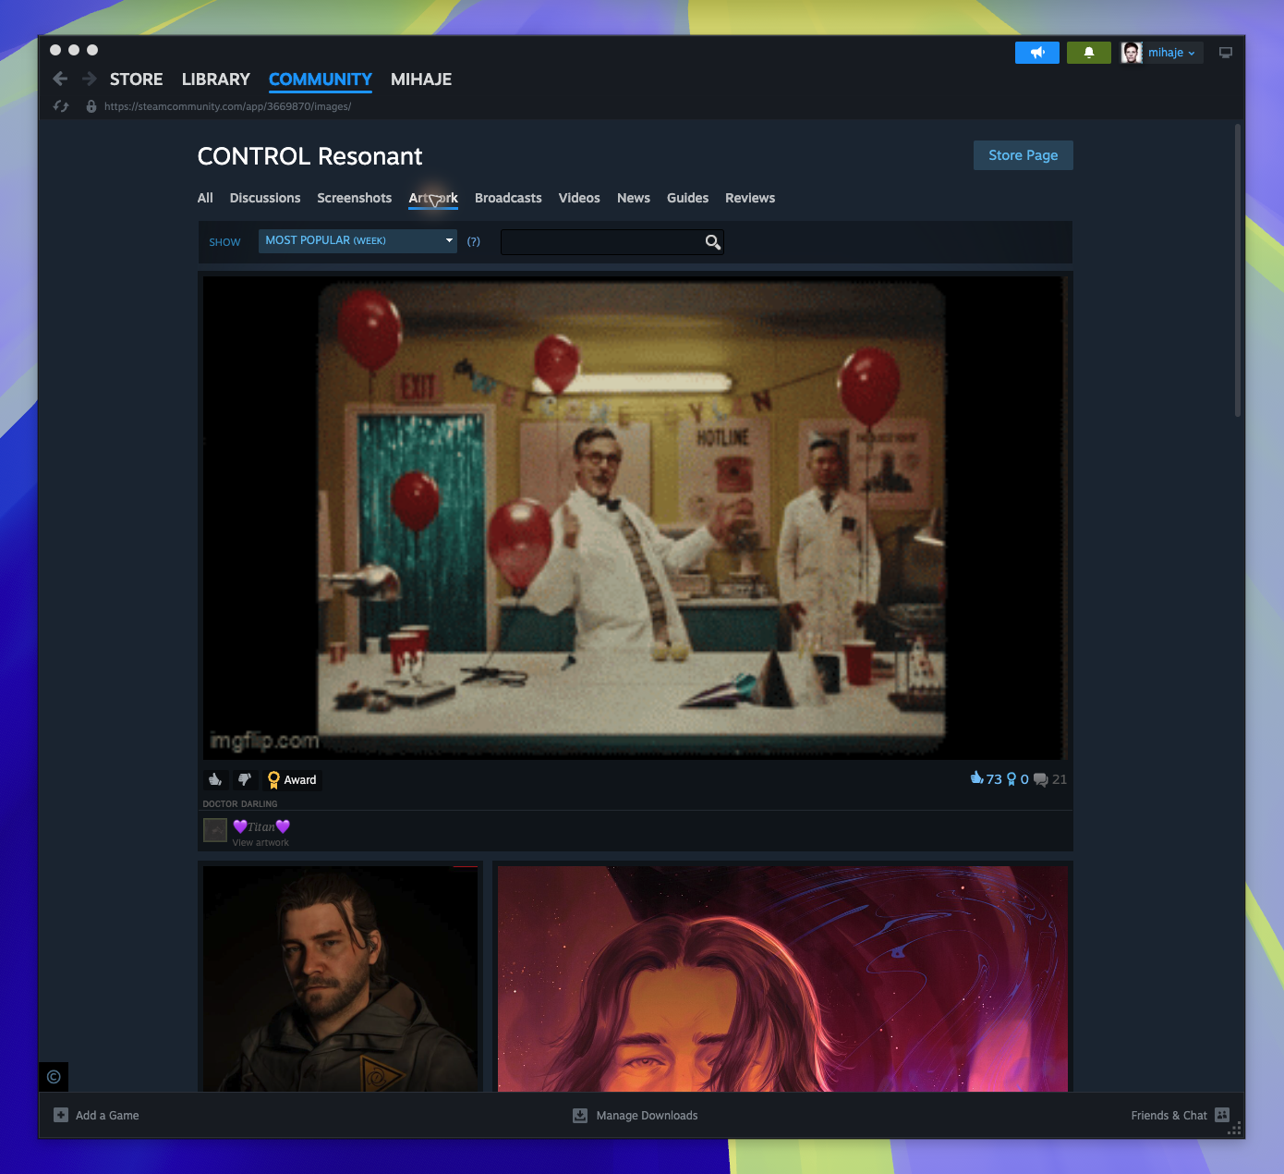Open the blue announcements megaphone button

pyautogui.click(x=1037, y=53)
